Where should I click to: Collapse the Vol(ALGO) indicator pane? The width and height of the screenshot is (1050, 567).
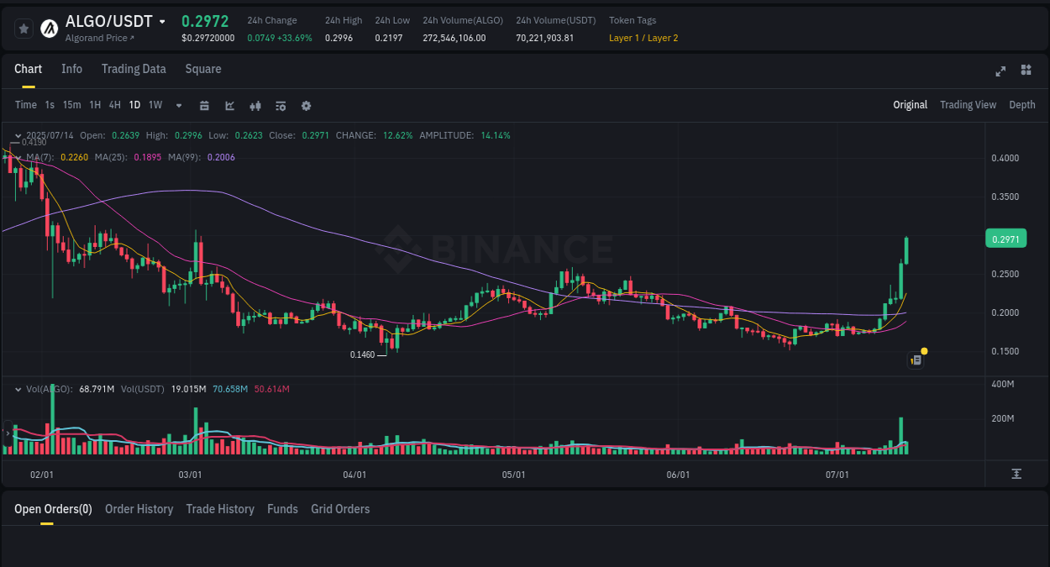click(18, 389)
